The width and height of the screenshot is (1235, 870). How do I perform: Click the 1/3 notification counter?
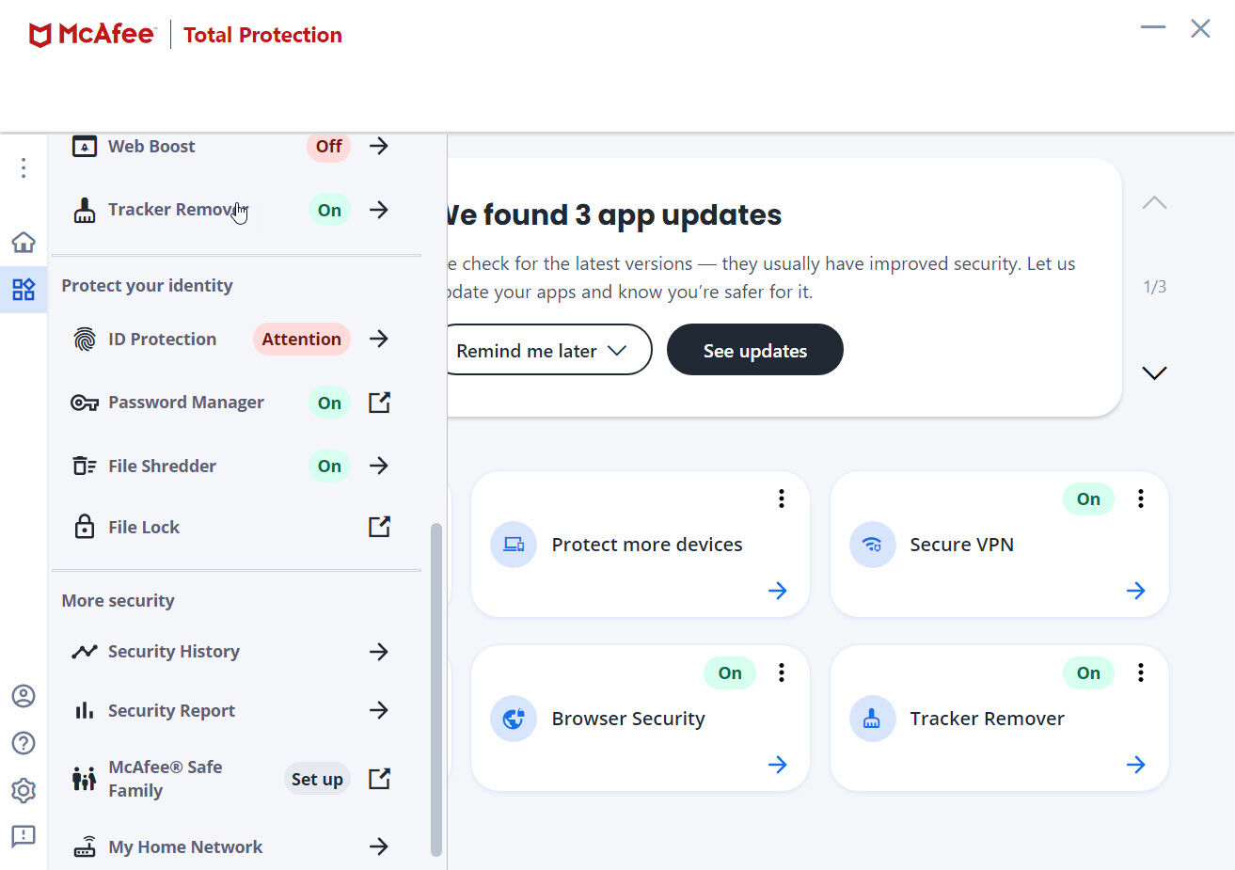(1155, 287)
